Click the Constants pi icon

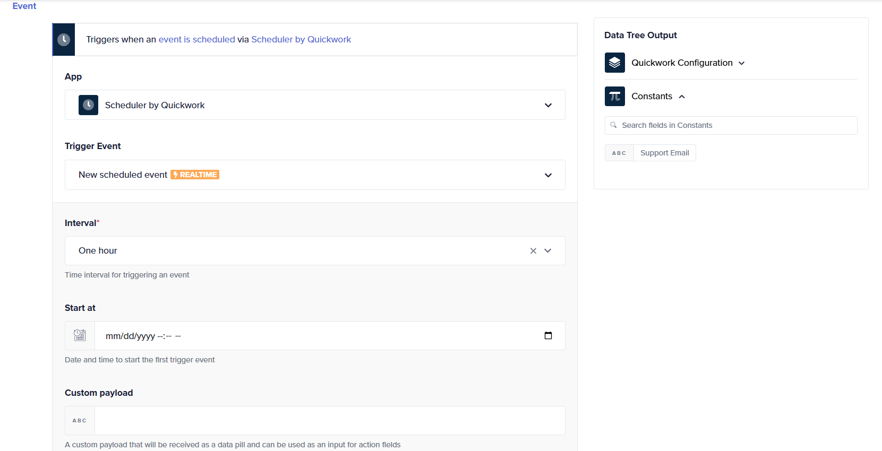coord(614,96)
